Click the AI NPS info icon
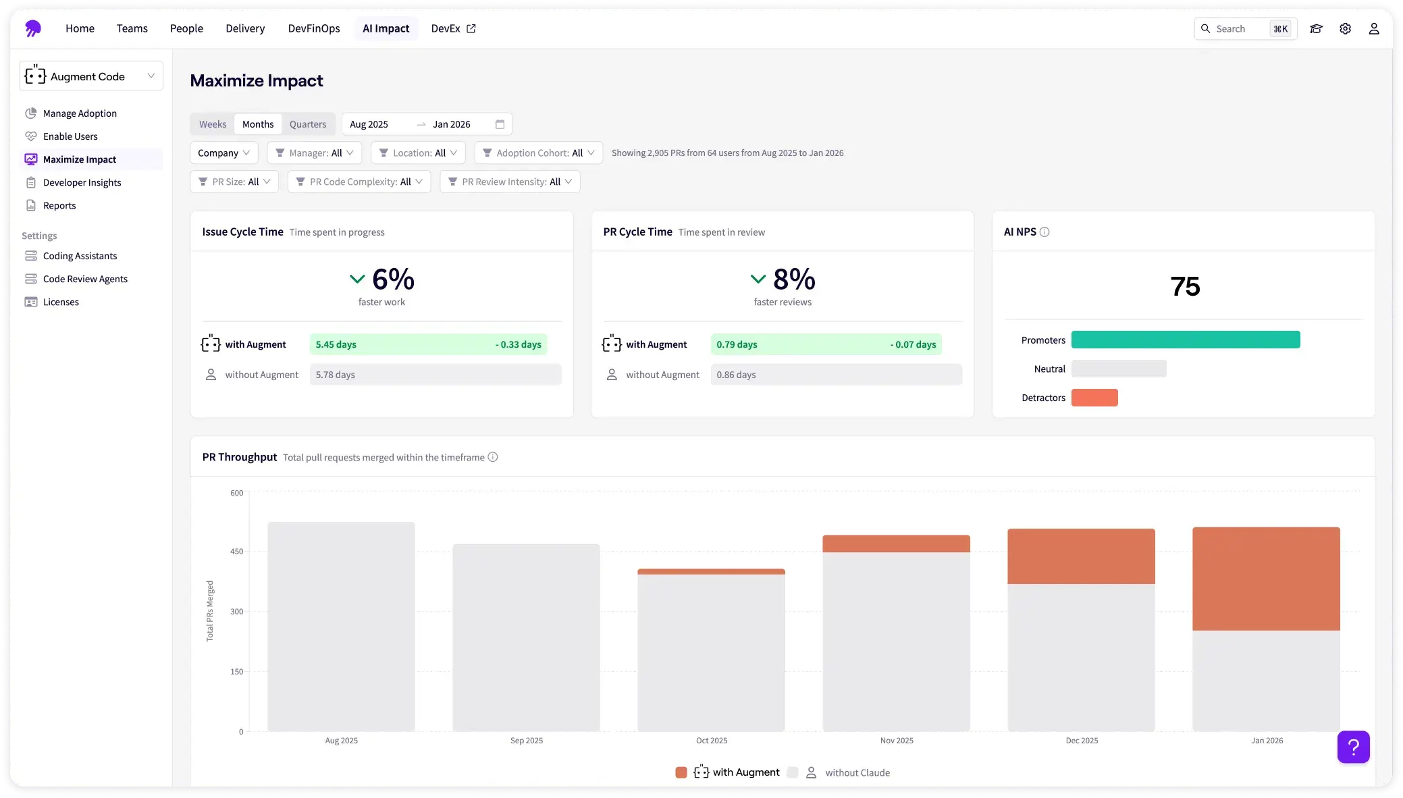 [x=1044, y=232]
